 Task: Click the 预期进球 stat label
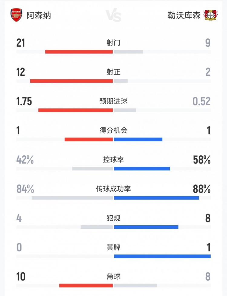click(113, 101)
